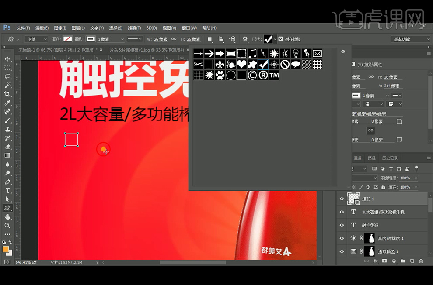Select the Pen tool
The height and width of the screenshot is (285, 433).
[7, 182]
